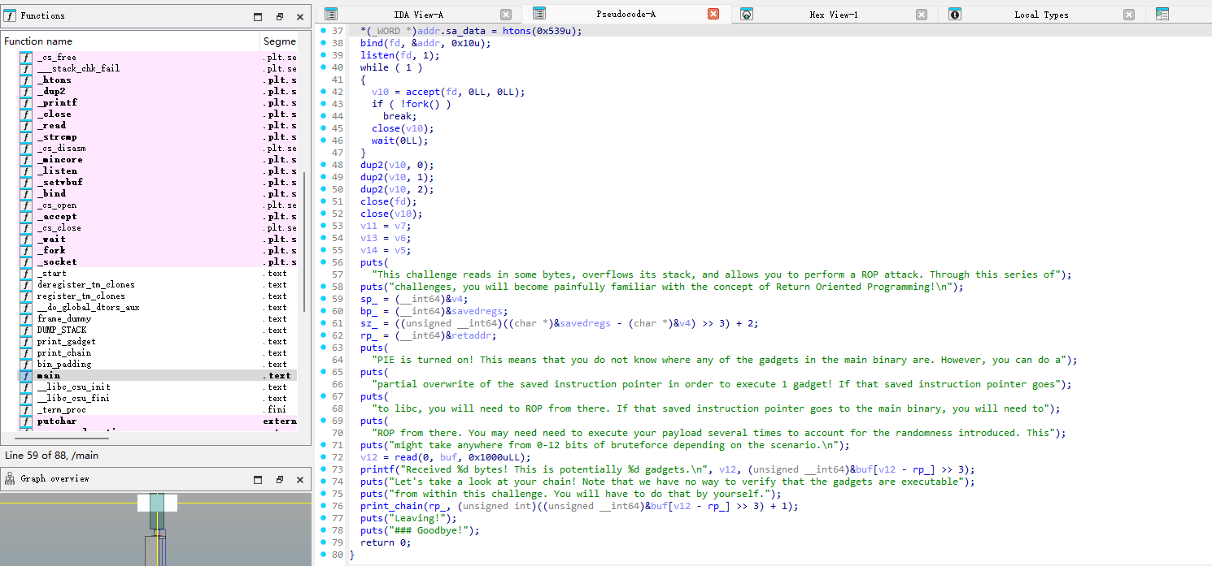This screenshot has width=1212, height=566.
Task: Click the Functions list vertical scrollbar
Action: [x=305, y=211]
